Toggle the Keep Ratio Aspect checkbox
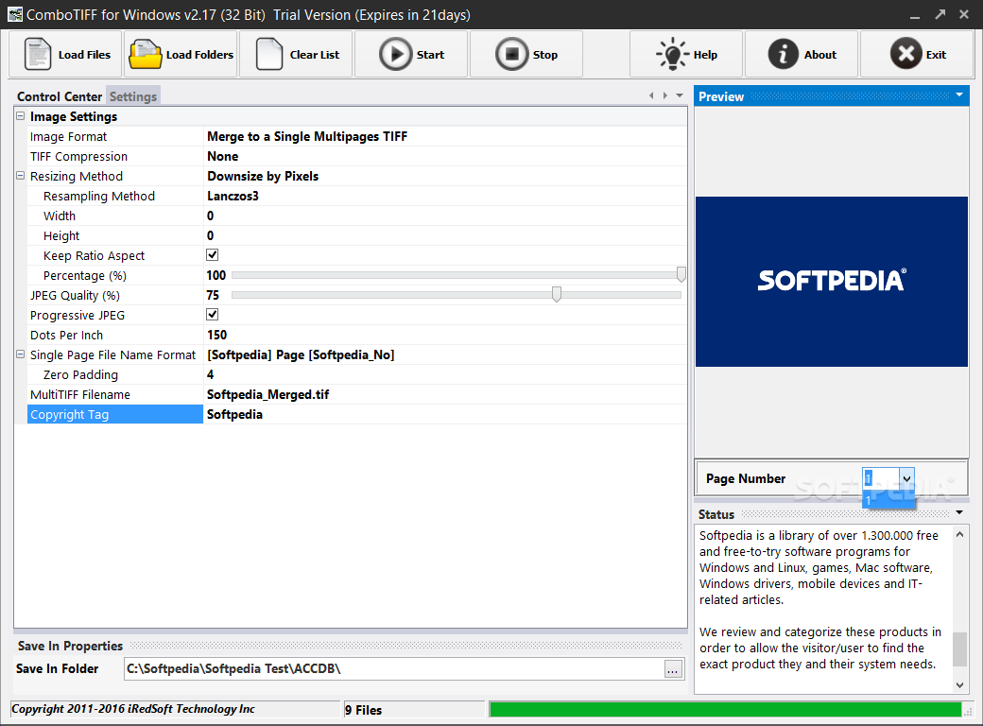 212,255
